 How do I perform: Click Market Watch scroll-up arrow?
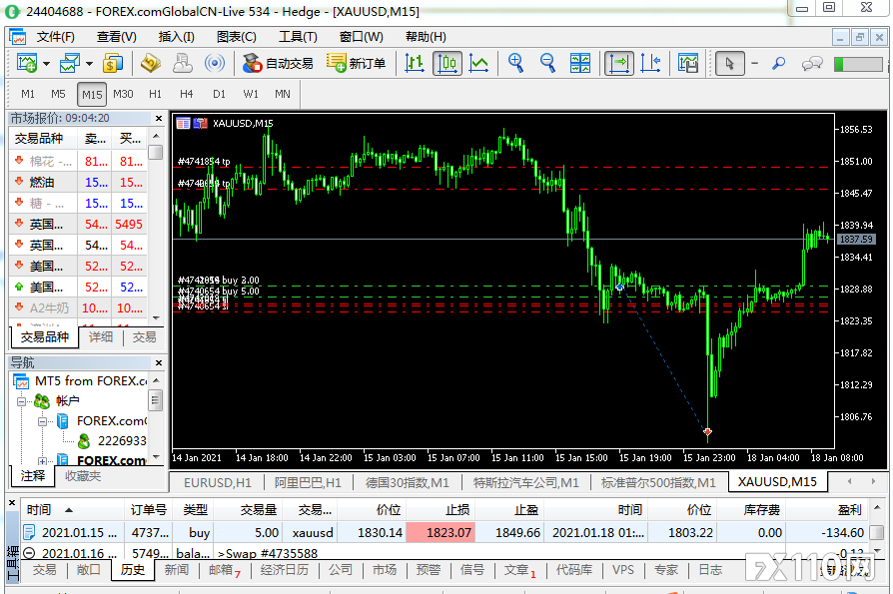click(x=156, y=136)
